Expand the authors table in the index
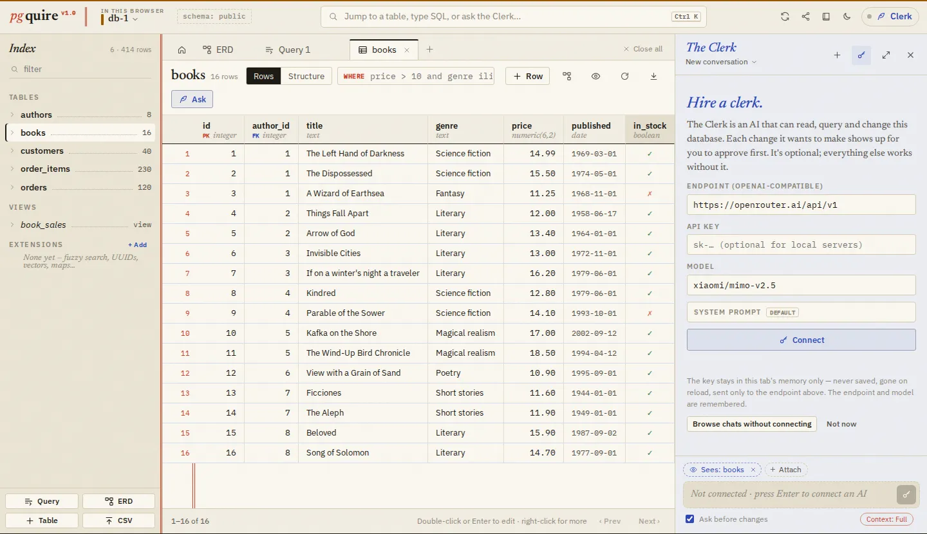927x534 pixels. (x=12, y=115)
